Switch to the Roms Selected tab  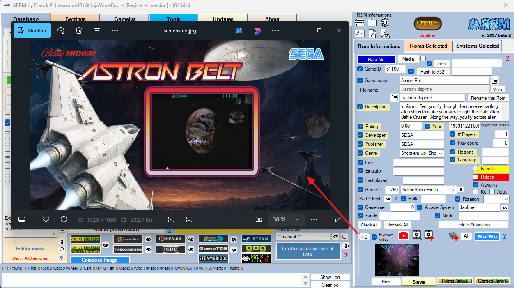(x=428, y=46)
